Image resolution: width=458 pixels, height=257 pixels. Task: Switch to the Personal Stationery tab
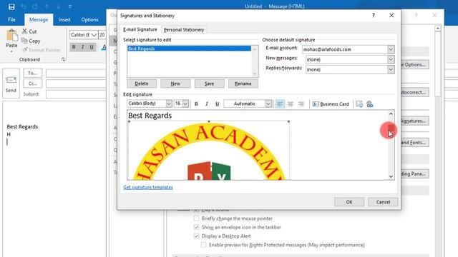(x=184, y=30)
